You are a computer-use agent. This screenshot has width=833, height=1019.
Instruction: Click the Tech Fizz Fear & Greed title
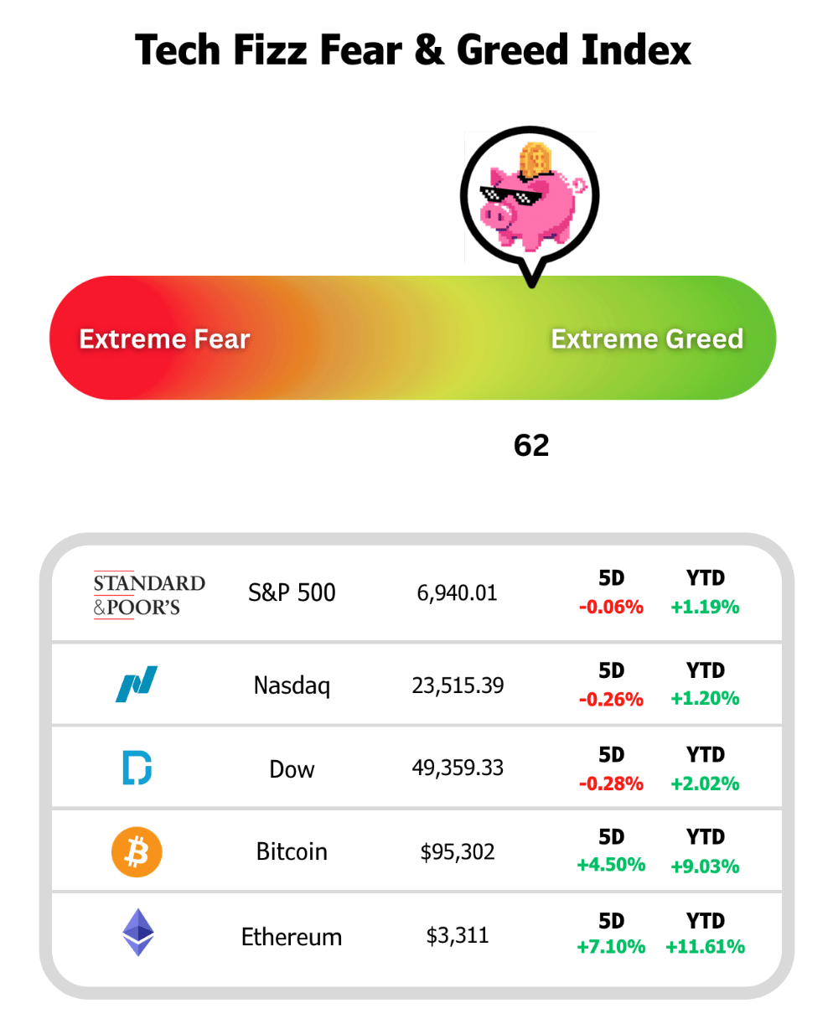(413, 50)
